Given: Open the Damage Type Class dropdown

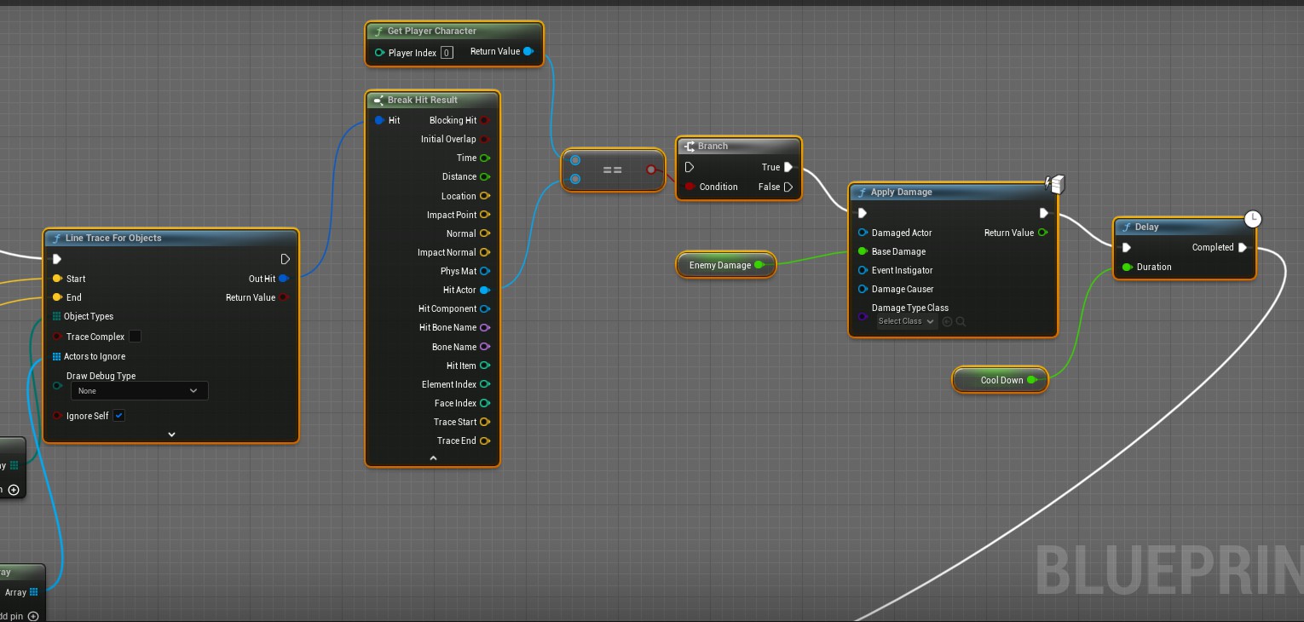Looking at the screenshot, I should (907, 321).
